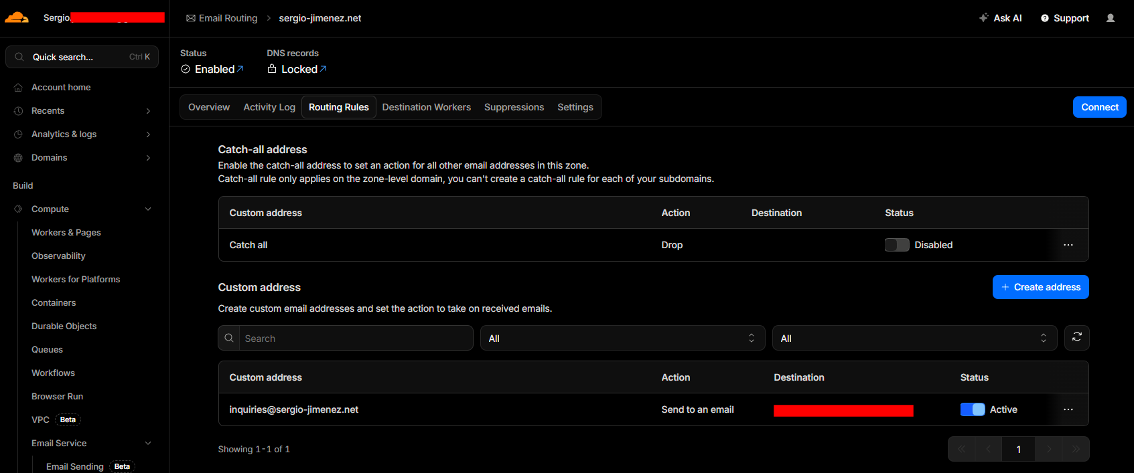Open Durable Objects in sidebar
The width and height of the screenshot is (1134, 473).
(64, 326)
